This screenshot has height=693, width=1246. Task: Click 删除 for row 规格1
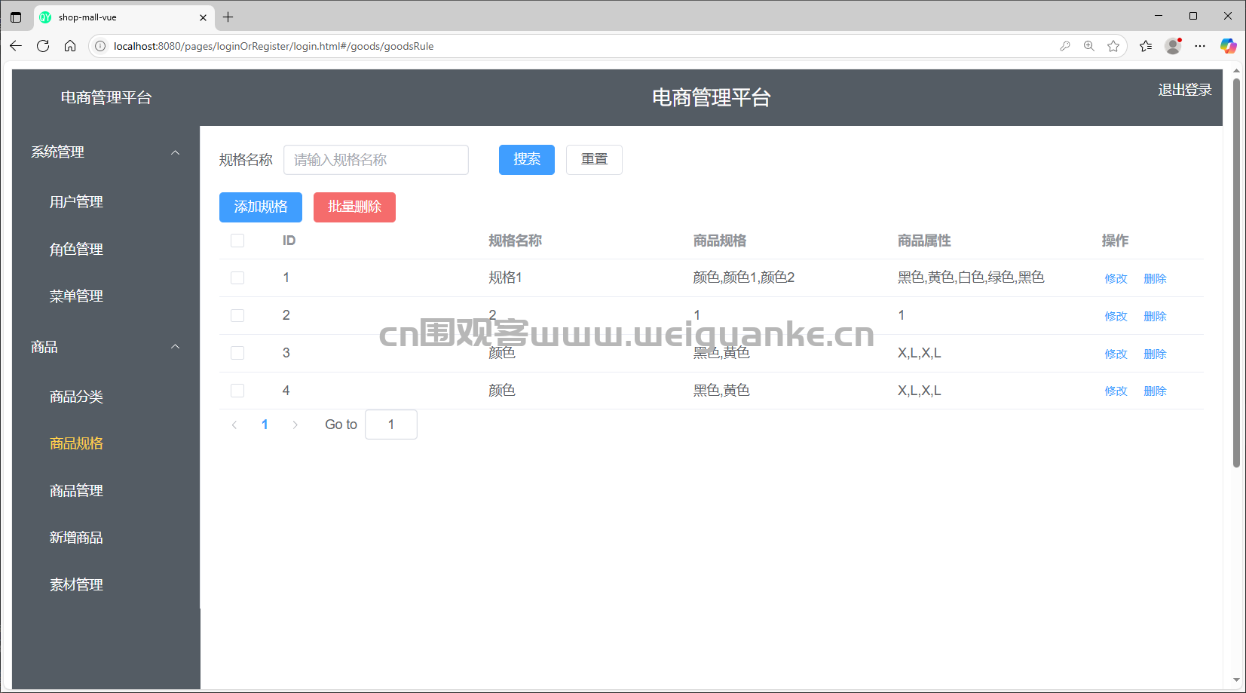1155,278
